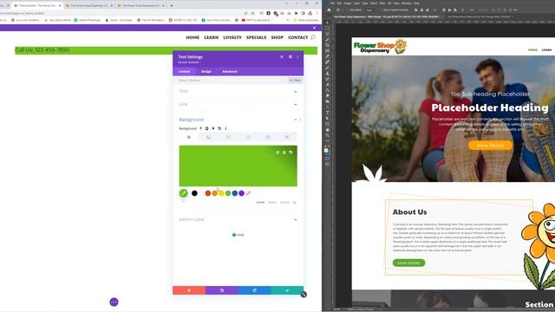Click the panel resize handle icon
The width and height of the screenshot is (555, 312).
pyautogui.click(x=304, y=295)
